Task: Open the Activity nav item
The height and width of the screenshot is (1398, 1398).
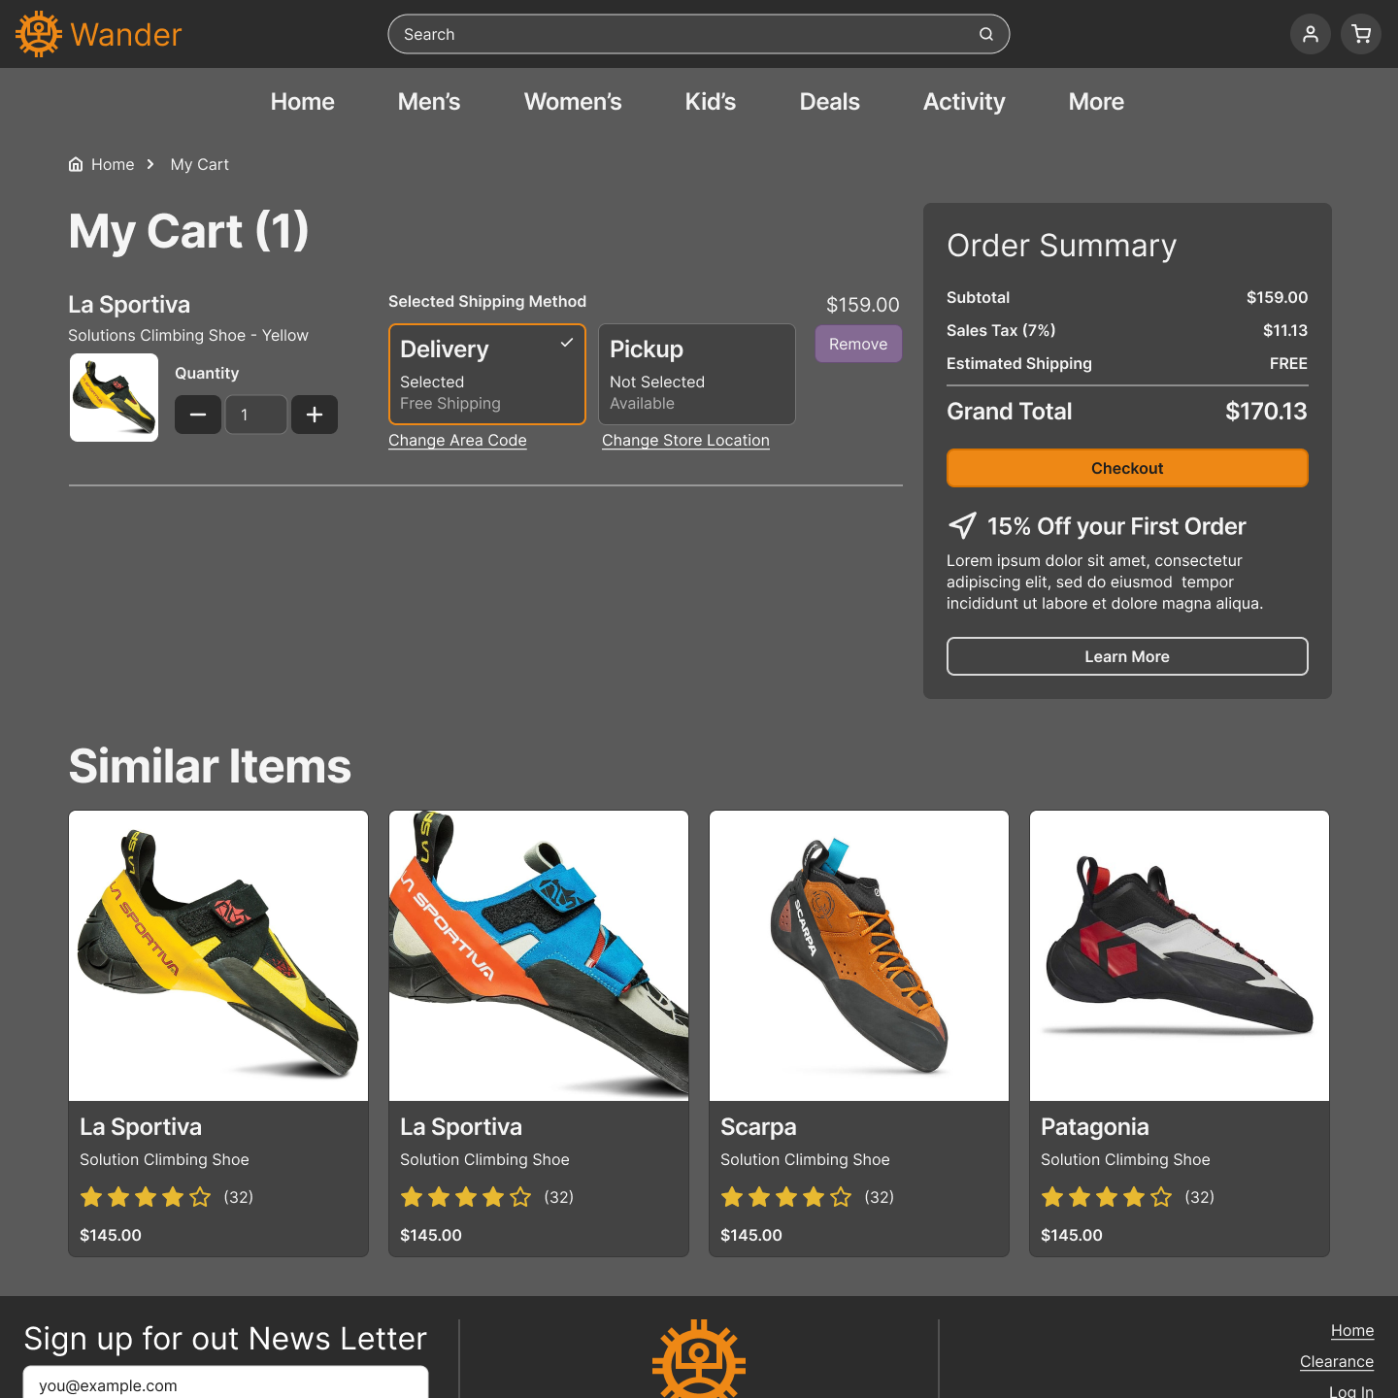Action: [964, 102]
